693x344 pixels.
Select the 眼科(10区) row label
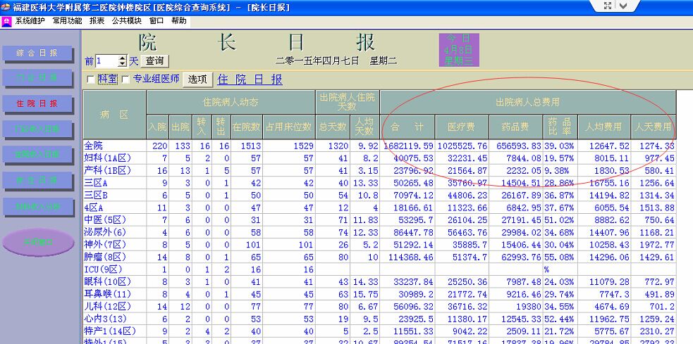[x=108, y=281]
